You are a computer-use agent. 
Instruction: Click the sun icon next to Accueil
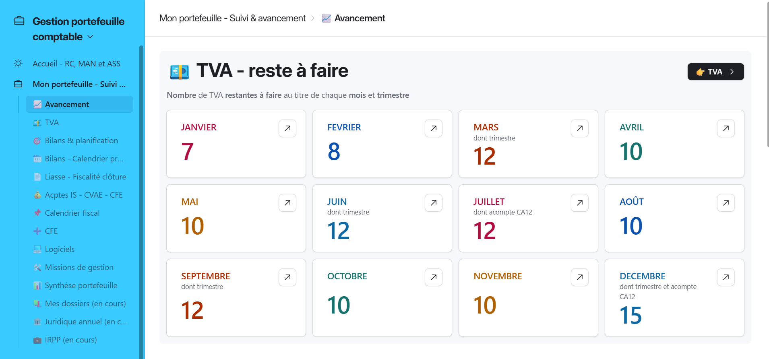18,64
